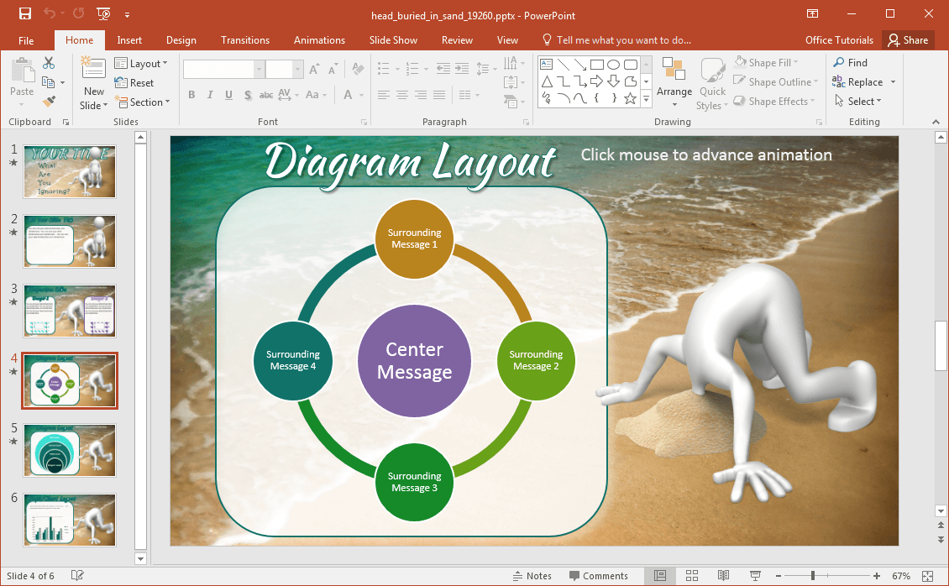Open the Shape Fill dropdown
The image size is (949, 586).
(x=768, y=63)
